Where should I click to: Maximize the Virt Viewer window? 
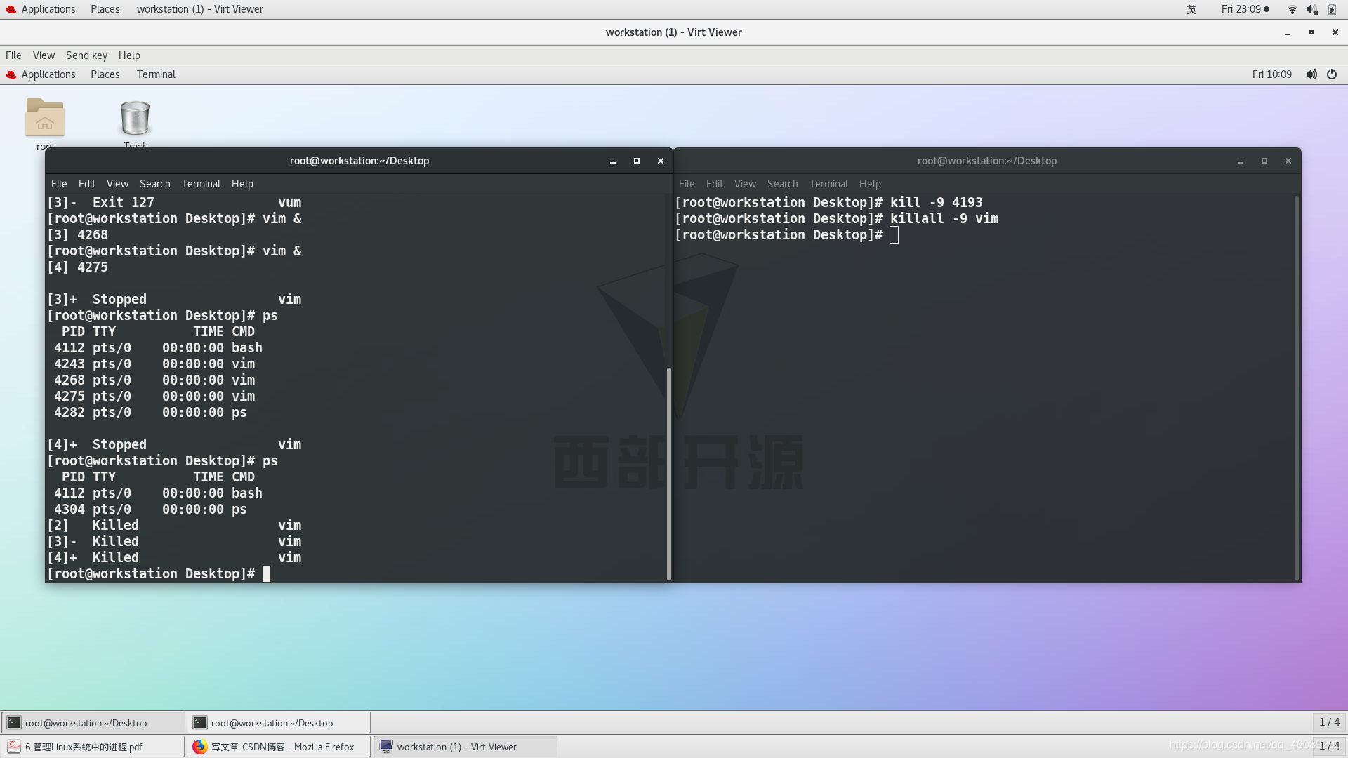coord(1311,32)
